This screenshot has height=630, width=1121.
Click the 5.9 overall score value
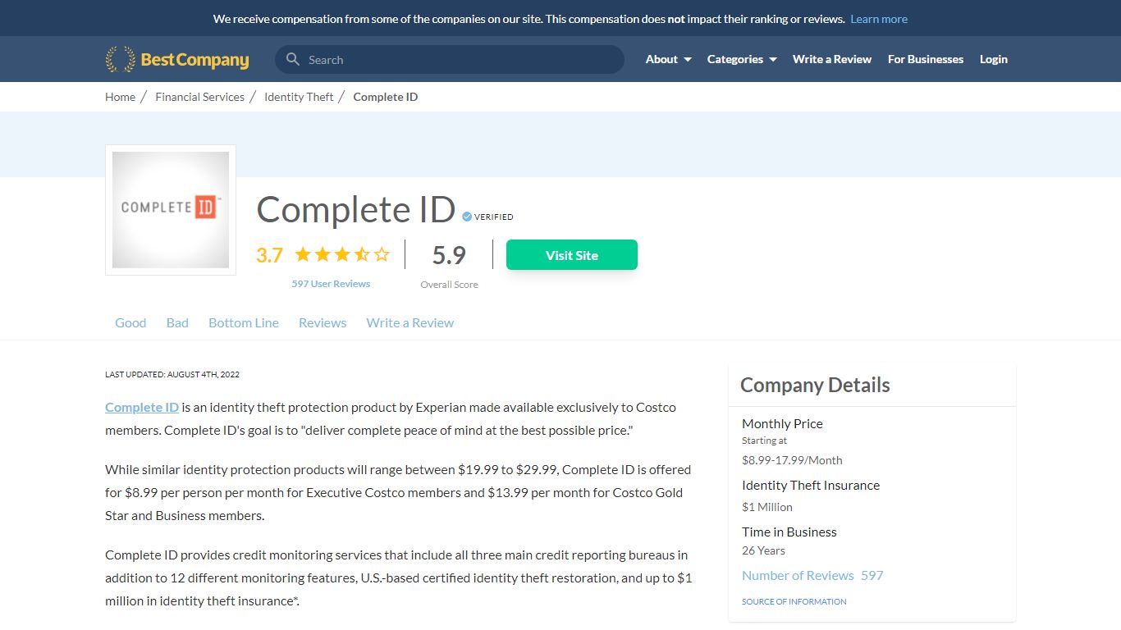pos(449,255)
